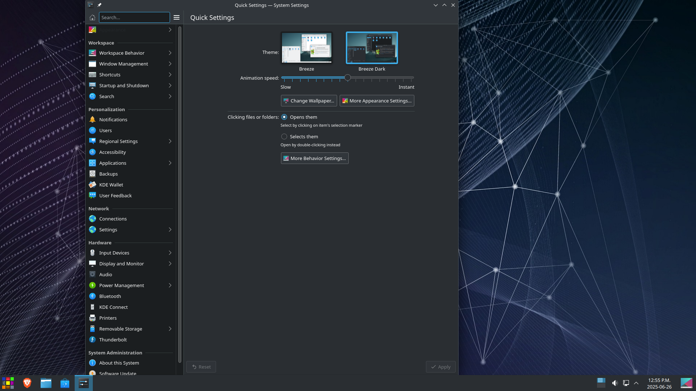Screen dimensions: 696x391
Task: Open Display and Monitor category
Action: click(x=130, y=264)
